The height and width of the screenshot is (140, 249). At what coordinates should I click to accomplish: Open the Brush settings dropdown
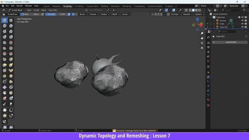tap(83, 14)
